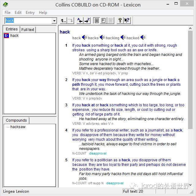Play pronunciation of 'hacked'
196x196 pixels.
tap(143, 37)
